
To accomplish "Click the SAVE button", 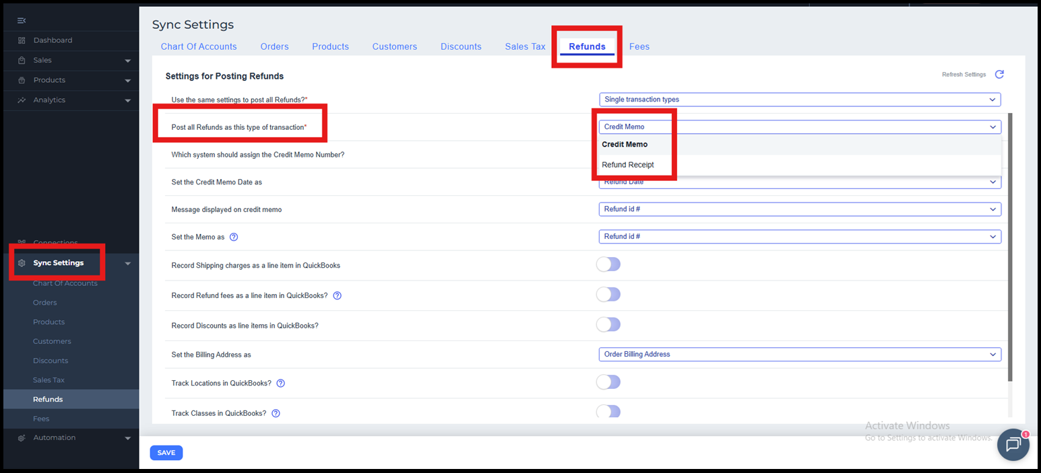I will [x=166, y=453].
